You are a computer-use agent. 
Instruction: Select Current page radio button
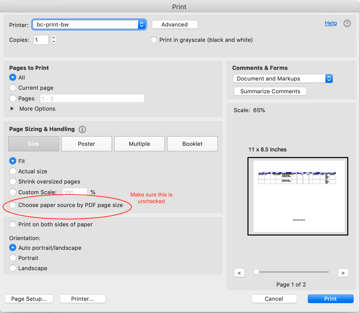13,88
